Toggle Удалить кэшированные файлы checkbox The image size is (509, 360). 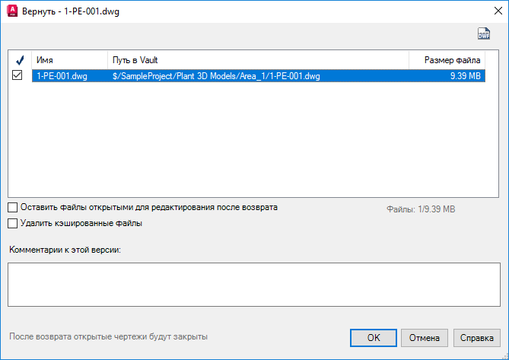click(x=12, y=224)
